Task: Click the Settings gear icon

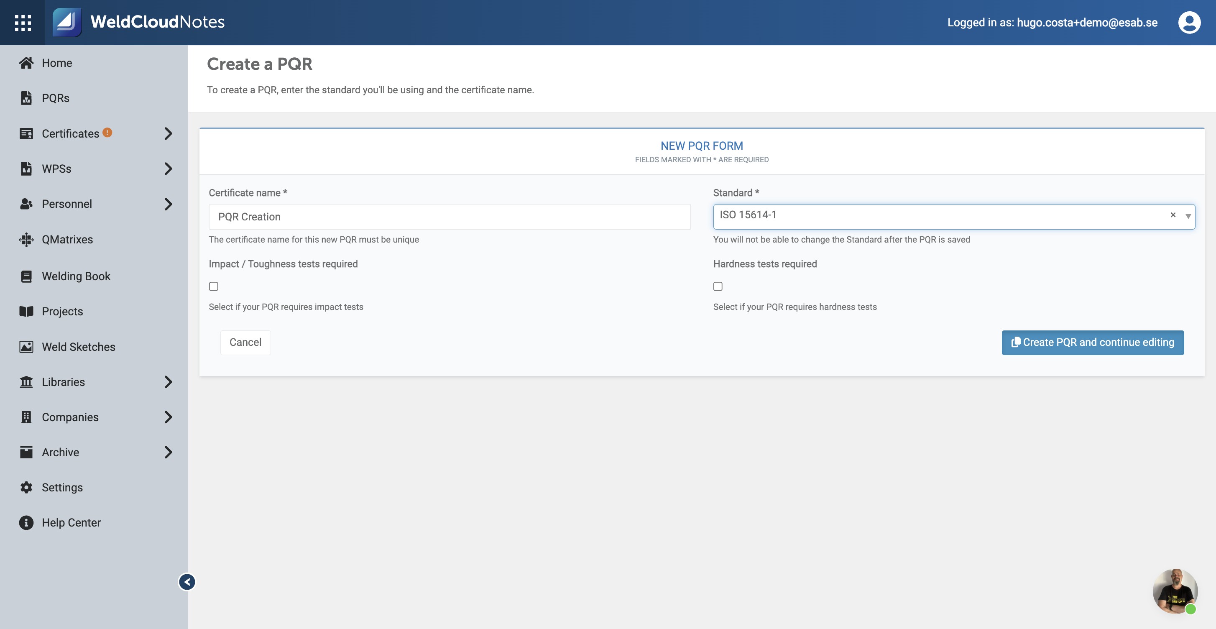Action: coord(26,487)
